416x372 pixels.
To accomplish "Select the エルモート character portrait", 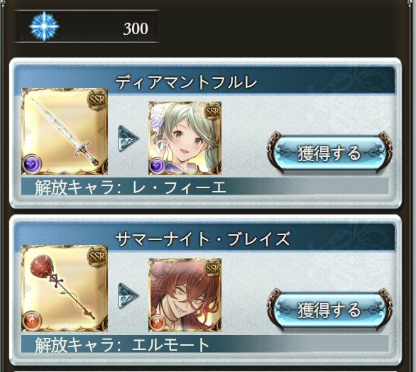I will click(185, 295).
